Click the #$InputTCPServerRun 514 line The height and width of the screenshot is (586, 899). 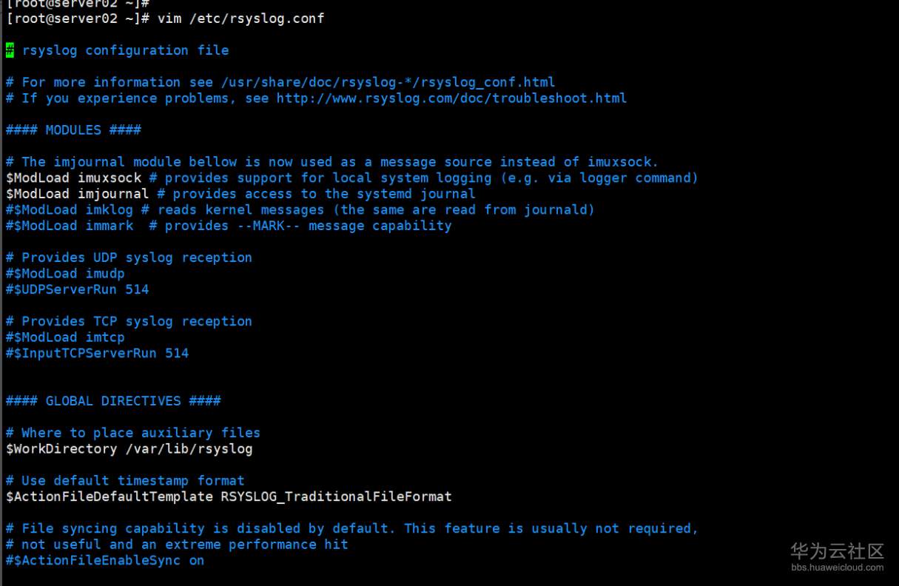[x=97, y=354]
